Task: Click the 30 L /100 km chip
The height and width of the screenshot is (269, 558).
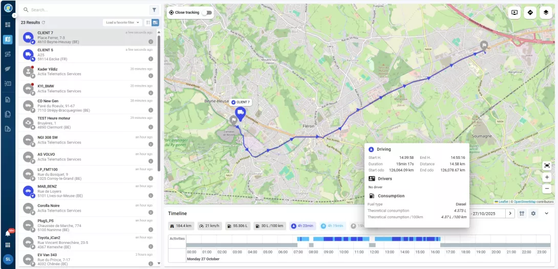Action: [270, 226]
